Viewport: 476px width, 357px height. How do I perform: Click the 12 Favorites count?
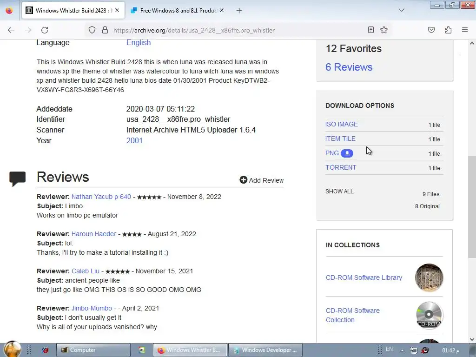coord(354,48)
